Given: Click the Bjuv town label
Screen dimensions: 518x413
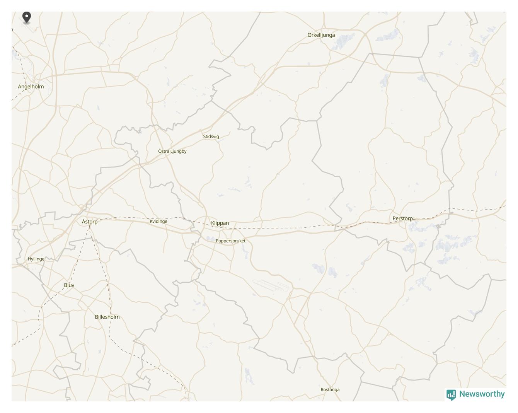Looking at the screenshot, I should pos(69,285).
